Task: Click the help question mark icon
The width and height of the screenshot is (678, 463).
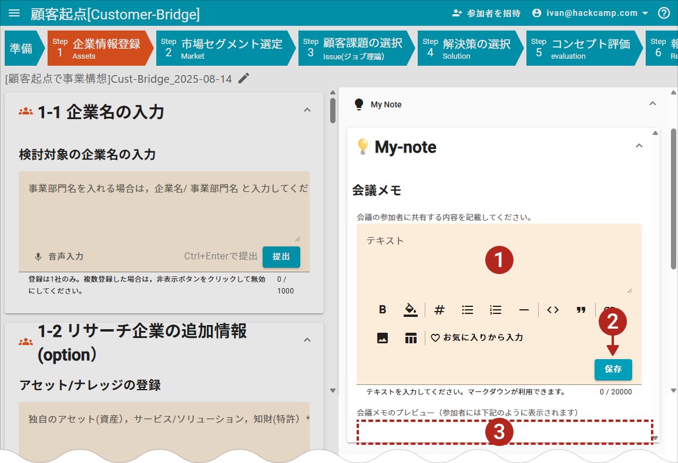Action: pos(664,13)
